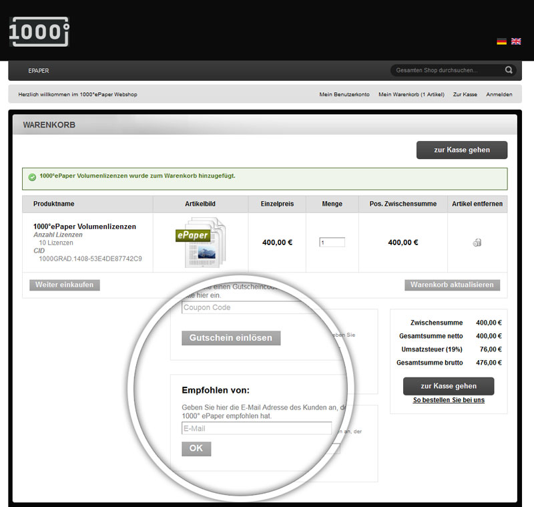Remove article with trash icon
The height and width of the screenshot is (507, 534).
[477, 242]
